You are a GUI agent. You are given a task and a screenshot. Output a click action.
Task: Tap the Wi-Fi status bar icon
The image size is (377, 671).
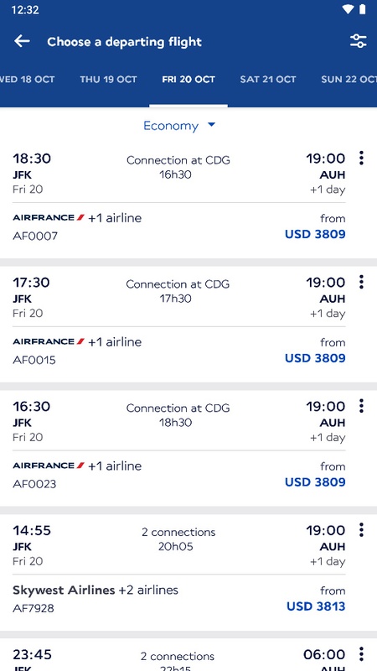[x=349, y=9]
